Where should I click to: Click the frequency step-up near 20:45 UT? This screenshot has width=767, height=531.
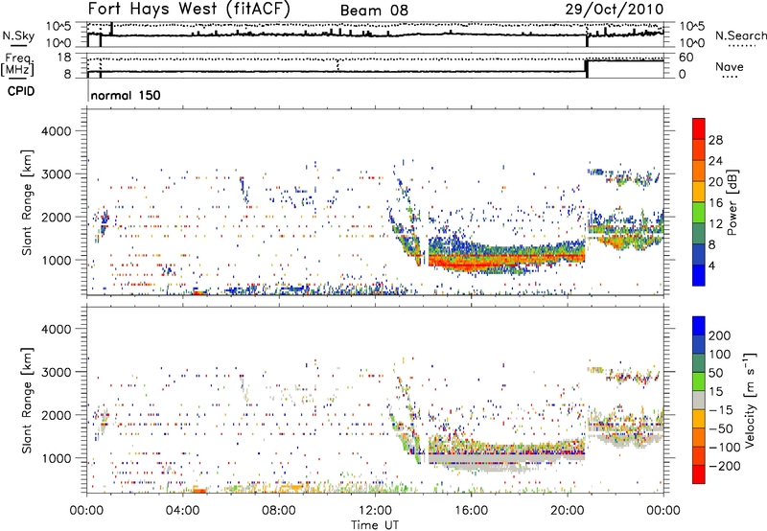coord(587,68)
